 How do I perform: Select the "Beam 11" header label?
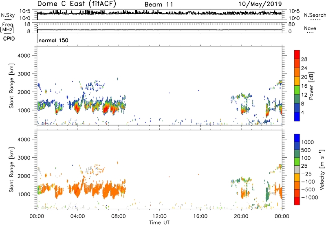pyautogui.click(x=159, y=4)
